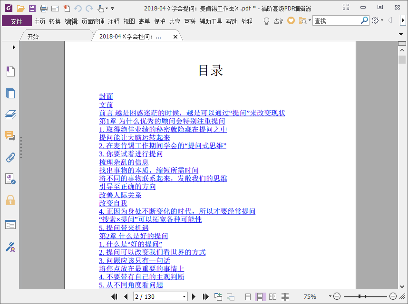
Task: Toggle single page view mode
Action: pos(248,296)
